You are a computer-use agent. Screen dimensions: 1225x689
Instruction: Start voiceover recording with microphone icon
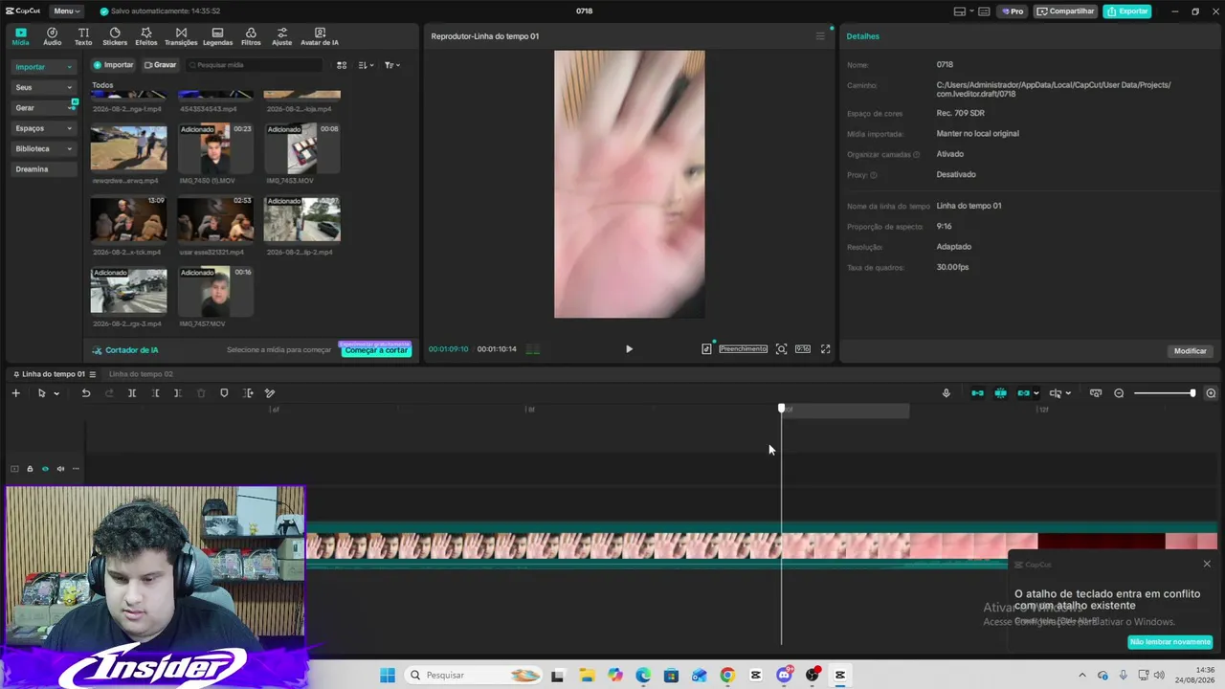947,393
